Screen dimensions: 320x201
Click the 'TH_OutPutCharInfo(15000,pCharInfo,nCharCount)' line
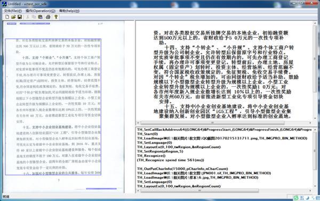182,169
